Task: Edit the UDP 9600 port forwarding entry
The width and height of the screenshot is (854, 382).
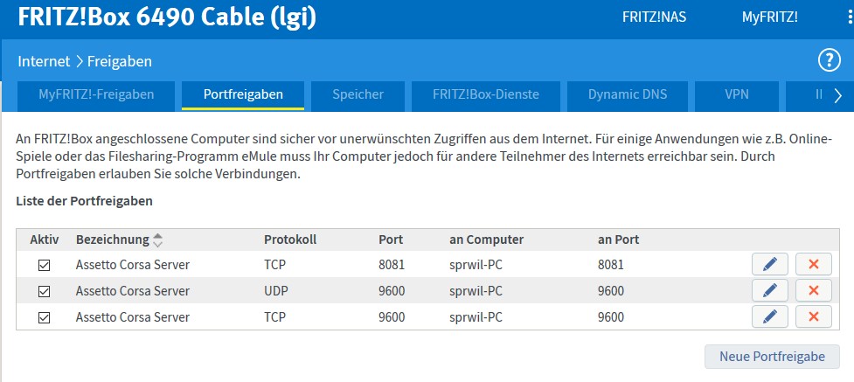Action: [769, 290]
